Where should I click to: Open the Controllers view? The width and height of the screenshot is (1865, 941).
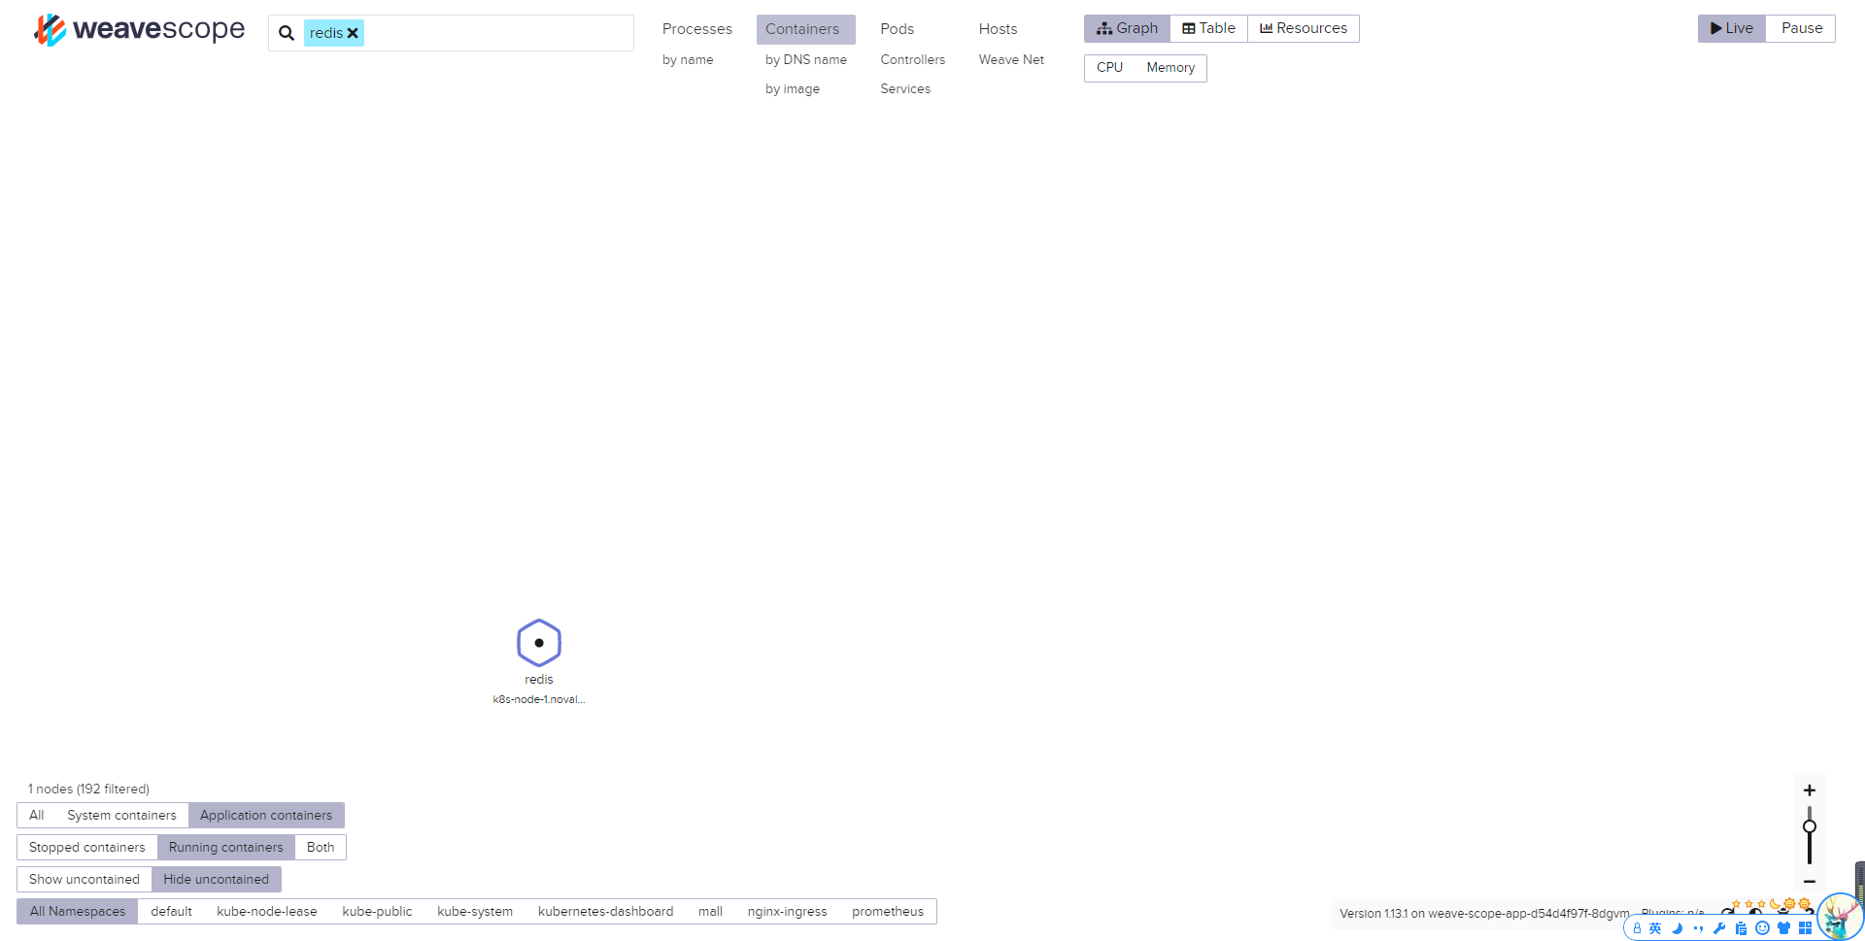pyautogui.click(x=913, y=60)
